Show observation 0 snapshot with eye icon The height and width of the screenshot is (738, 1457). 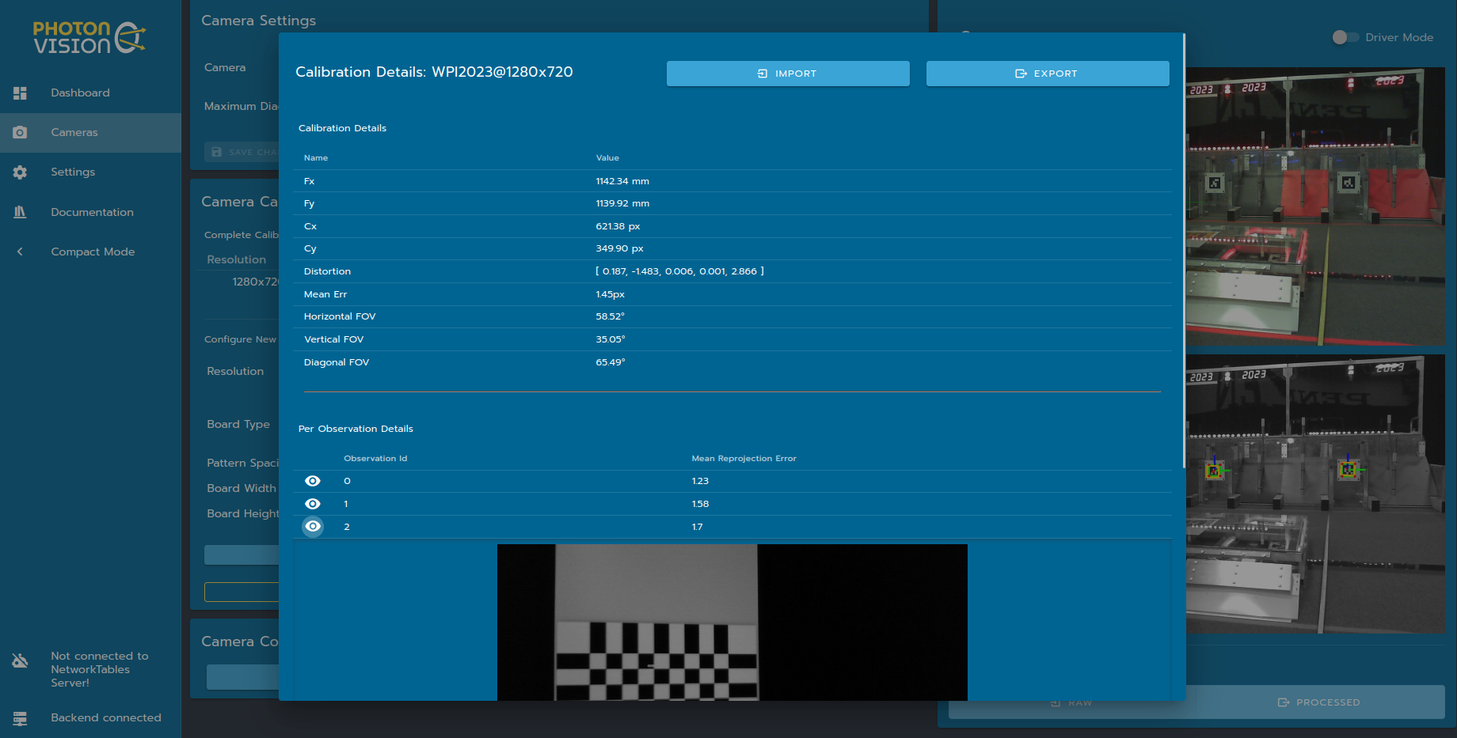313,481
